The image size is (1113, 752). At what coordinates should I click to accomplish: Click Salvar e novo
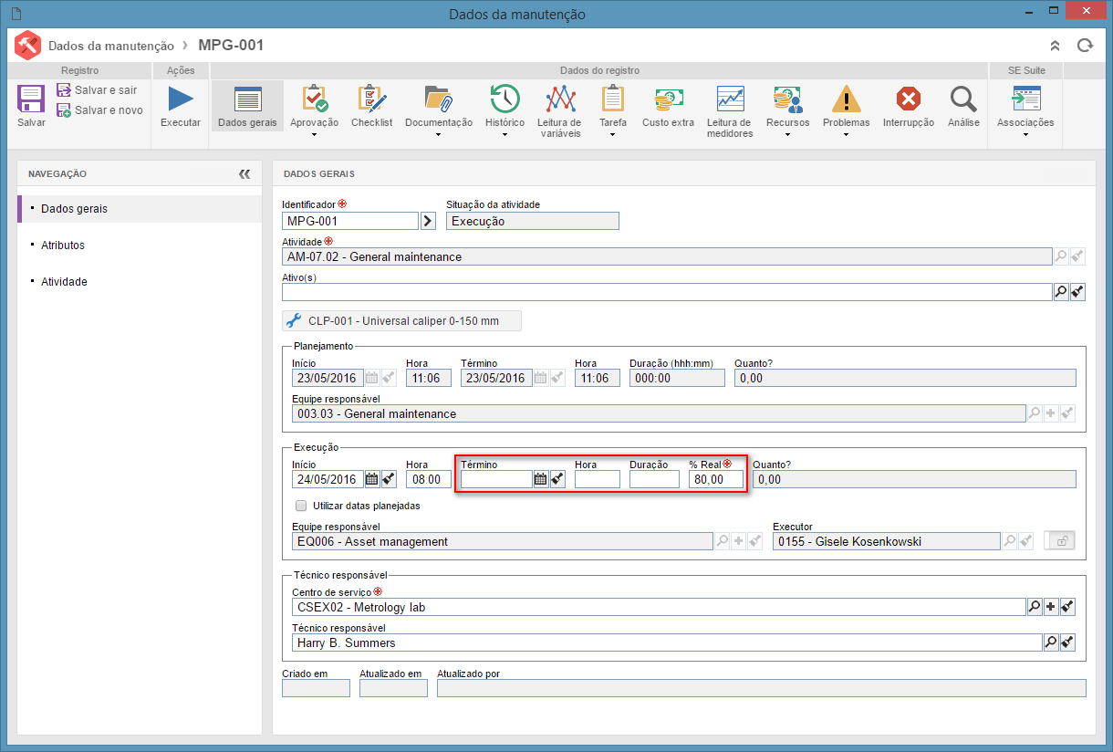(99, 110)
